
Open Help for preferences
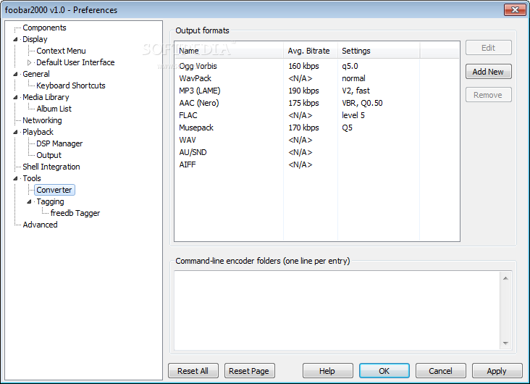[x=327, y=371]
